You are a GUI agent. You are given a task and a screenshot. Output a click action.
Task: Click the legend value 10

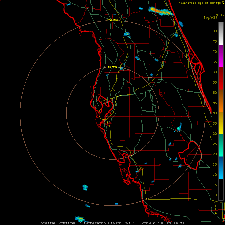[215, 175]
